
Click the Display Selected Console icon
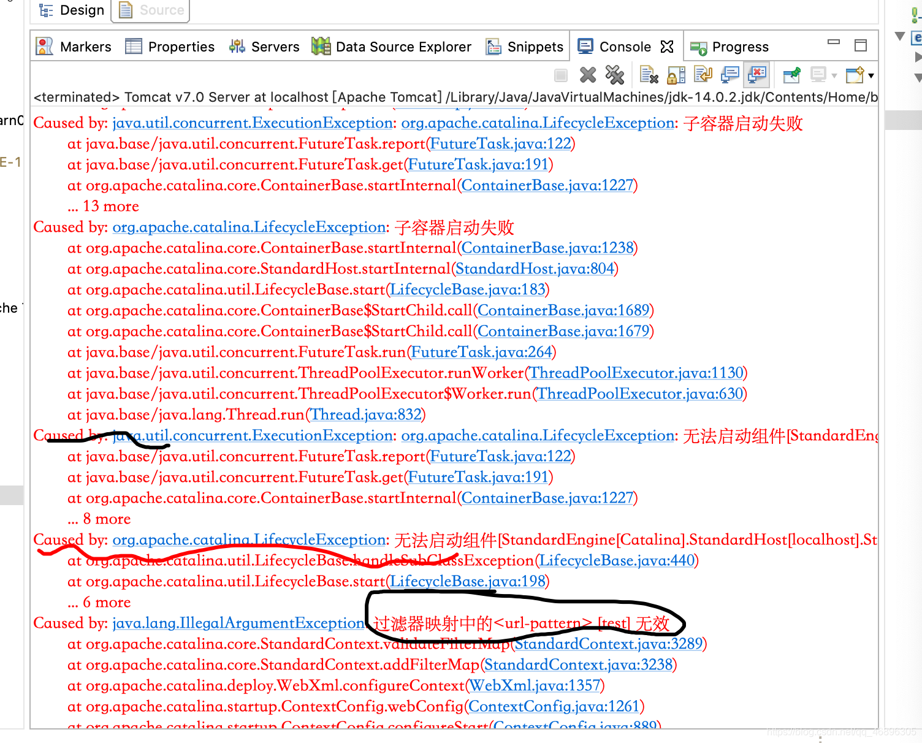pyautogui.click(x=818, y=75)
